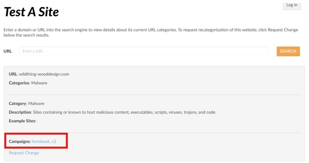Click the malicious content description sentence
This screenshot has height=163, width=309.
pos(124,112)
